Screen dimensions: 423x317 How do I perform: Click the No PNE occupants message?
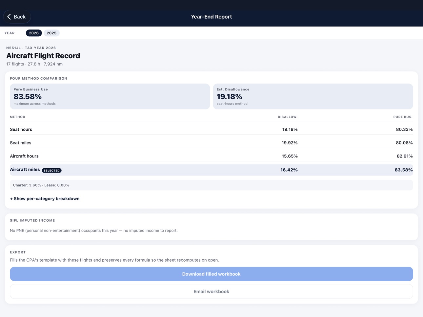94,231
